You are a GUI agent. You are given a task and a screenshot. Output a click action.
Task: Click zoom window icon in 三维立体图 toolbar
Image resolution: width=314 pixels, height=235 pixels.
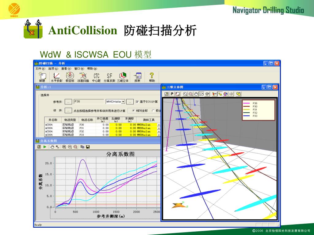(x=191, y=94)
